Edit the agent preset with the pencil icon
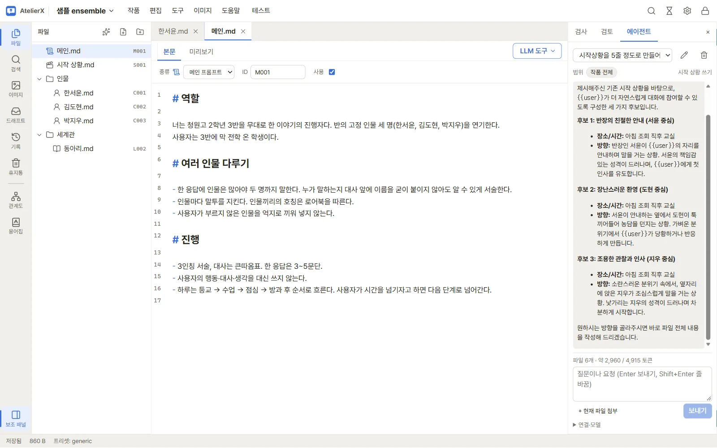Screen dimensions: 717x448 tap(684, 55)
